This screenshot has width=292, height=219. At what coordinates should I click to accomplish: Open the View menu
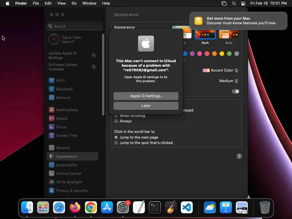(x=62, y=3)
